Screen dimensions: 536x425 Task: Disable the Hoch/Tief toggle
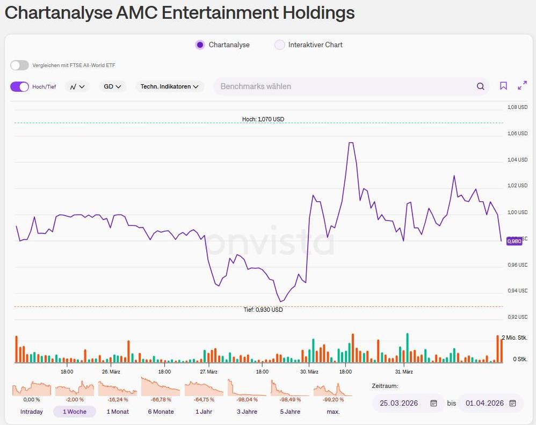tap(19, 86)
